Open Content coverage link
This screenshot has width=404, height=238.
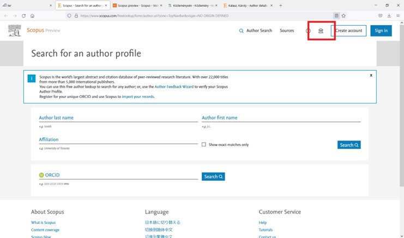coord(45,230)
